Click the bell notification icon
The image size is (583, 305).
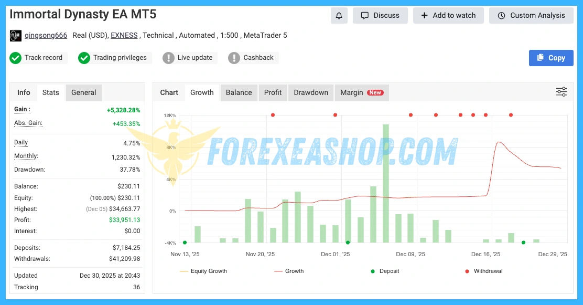tap(339, 16)
